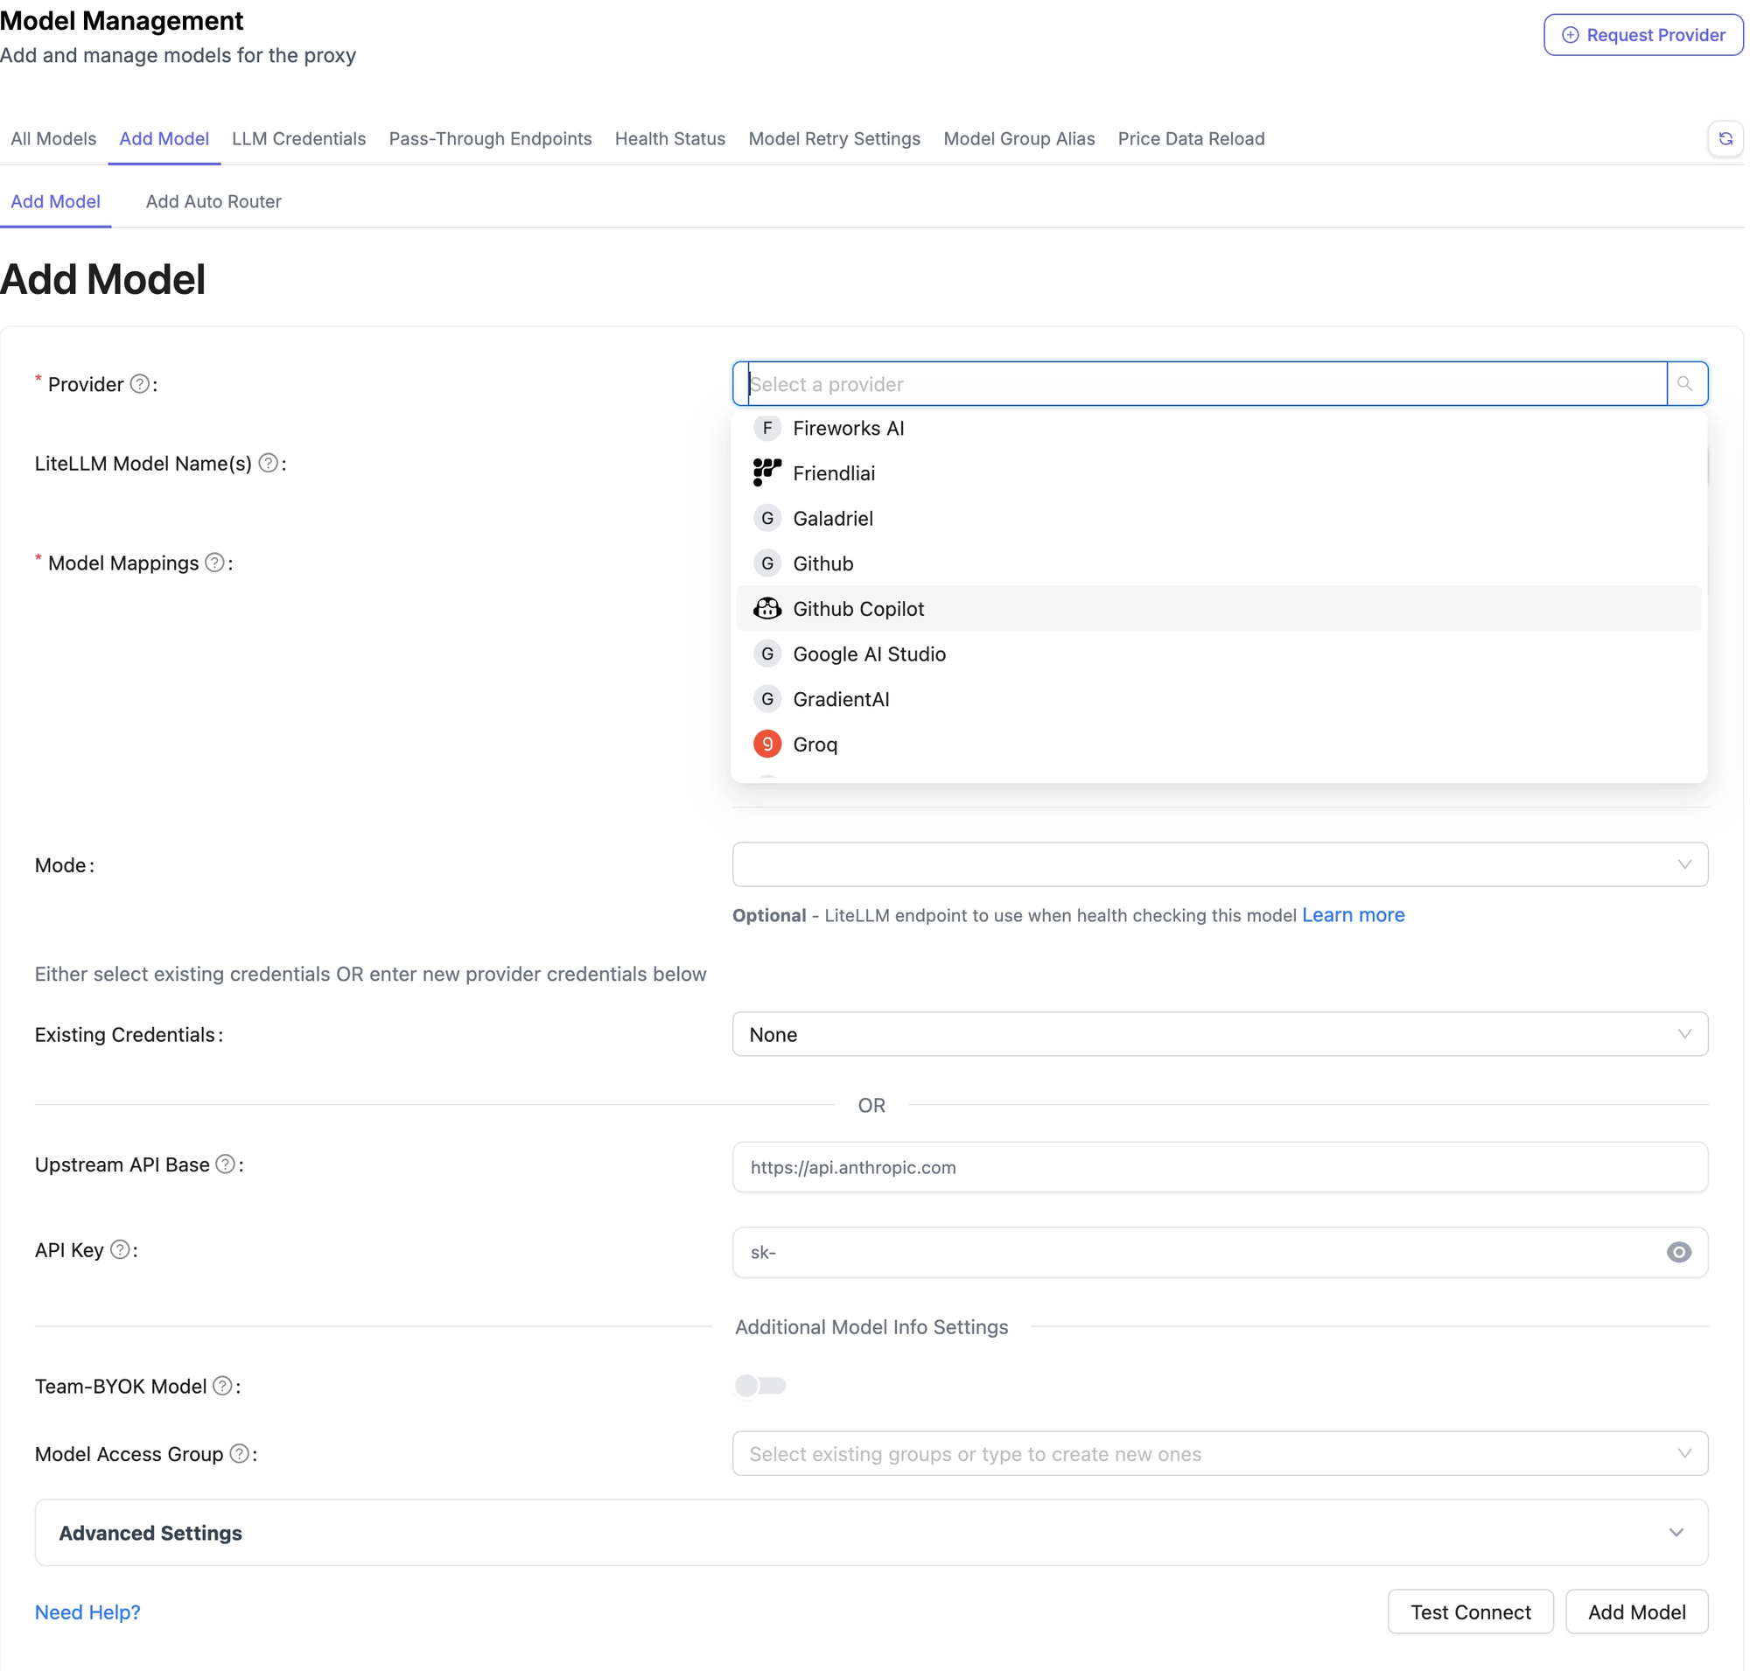
Task: Click the Add Model submit button
Action: tap(1636, 1612)
